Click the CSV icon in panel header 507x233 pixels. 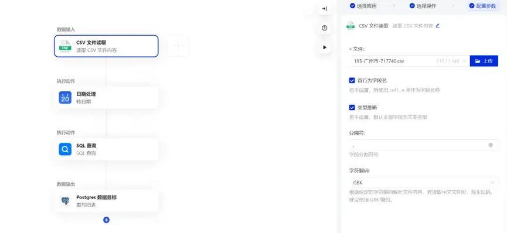351,26
